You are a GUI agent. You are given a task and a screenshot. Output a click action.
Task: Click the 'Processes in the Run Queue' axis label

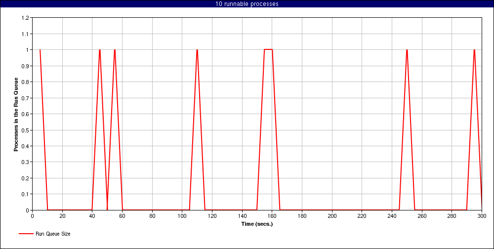[x=16, y=114]
